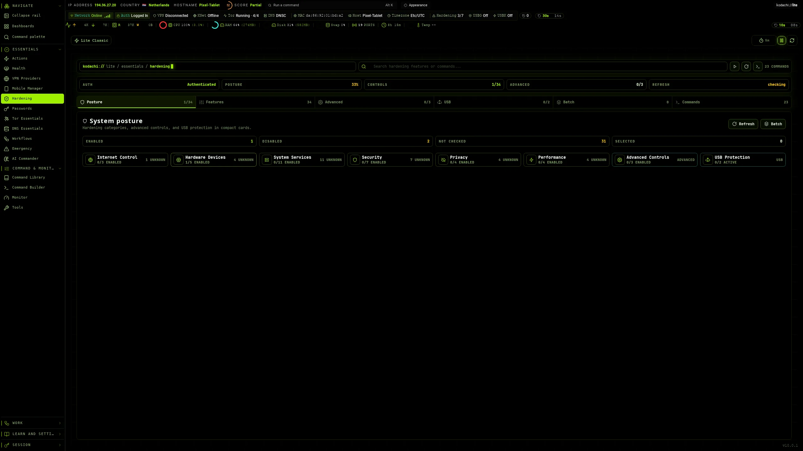Click the terminal icon beside 23 COMMANDS
The width and height of the screenshot is (803, 451).
pos(758,66)
